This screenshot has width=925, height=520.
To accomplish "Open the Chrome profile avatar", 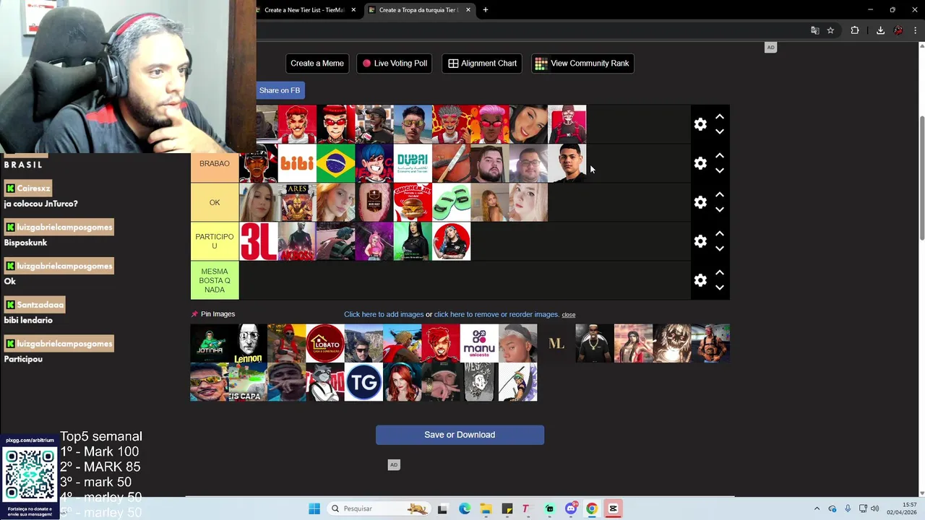I will (898, 30).
